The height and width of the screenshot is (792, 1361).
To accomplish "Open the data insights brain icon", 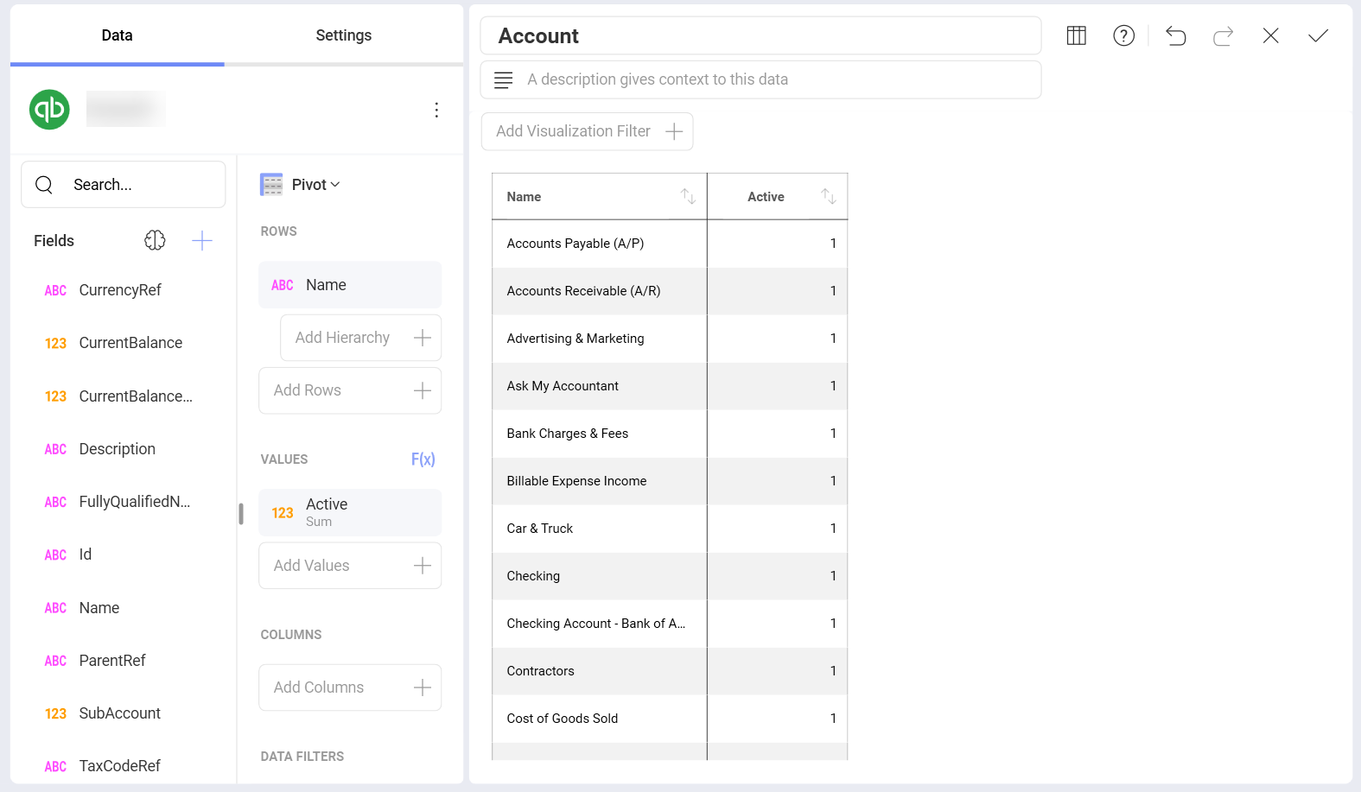I will [155, 240].
